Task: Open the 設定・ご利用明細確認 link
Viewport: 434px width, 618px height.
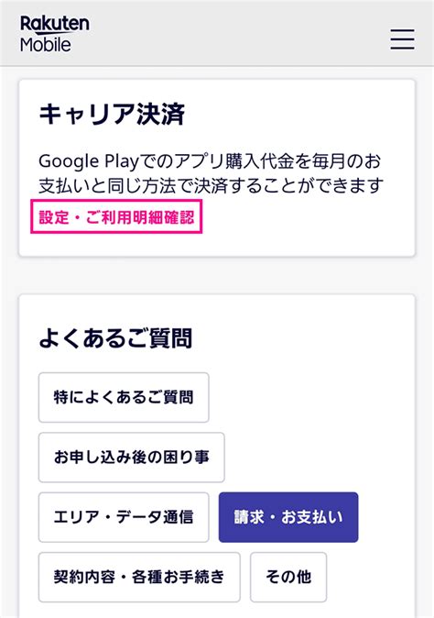Action: (116, 216)
